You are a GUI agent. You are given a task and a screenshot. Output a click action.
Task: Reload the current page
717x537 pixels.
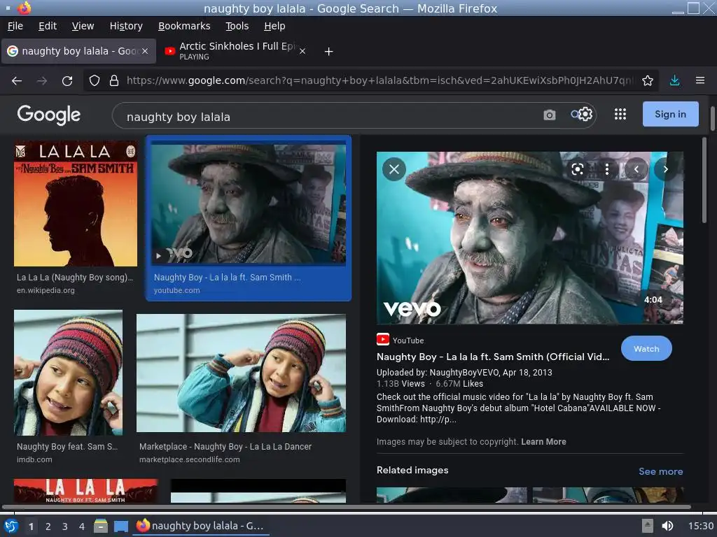(67, 81)
